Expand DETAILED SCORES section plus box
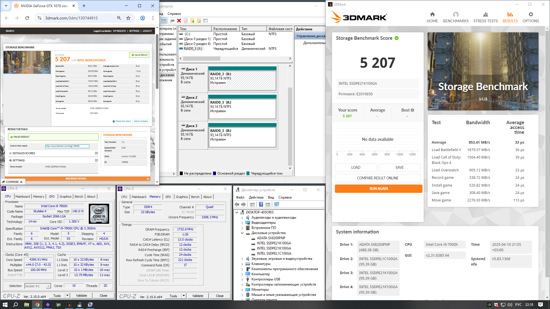The height and width of the screenshot is (309, 550). [96, 153]
